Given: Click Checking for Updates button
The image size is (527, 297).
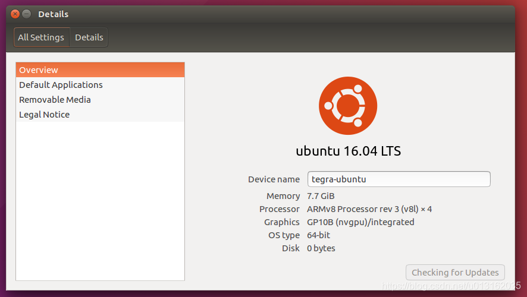Looking at the screenshot, I should click(x=455, y=273).
